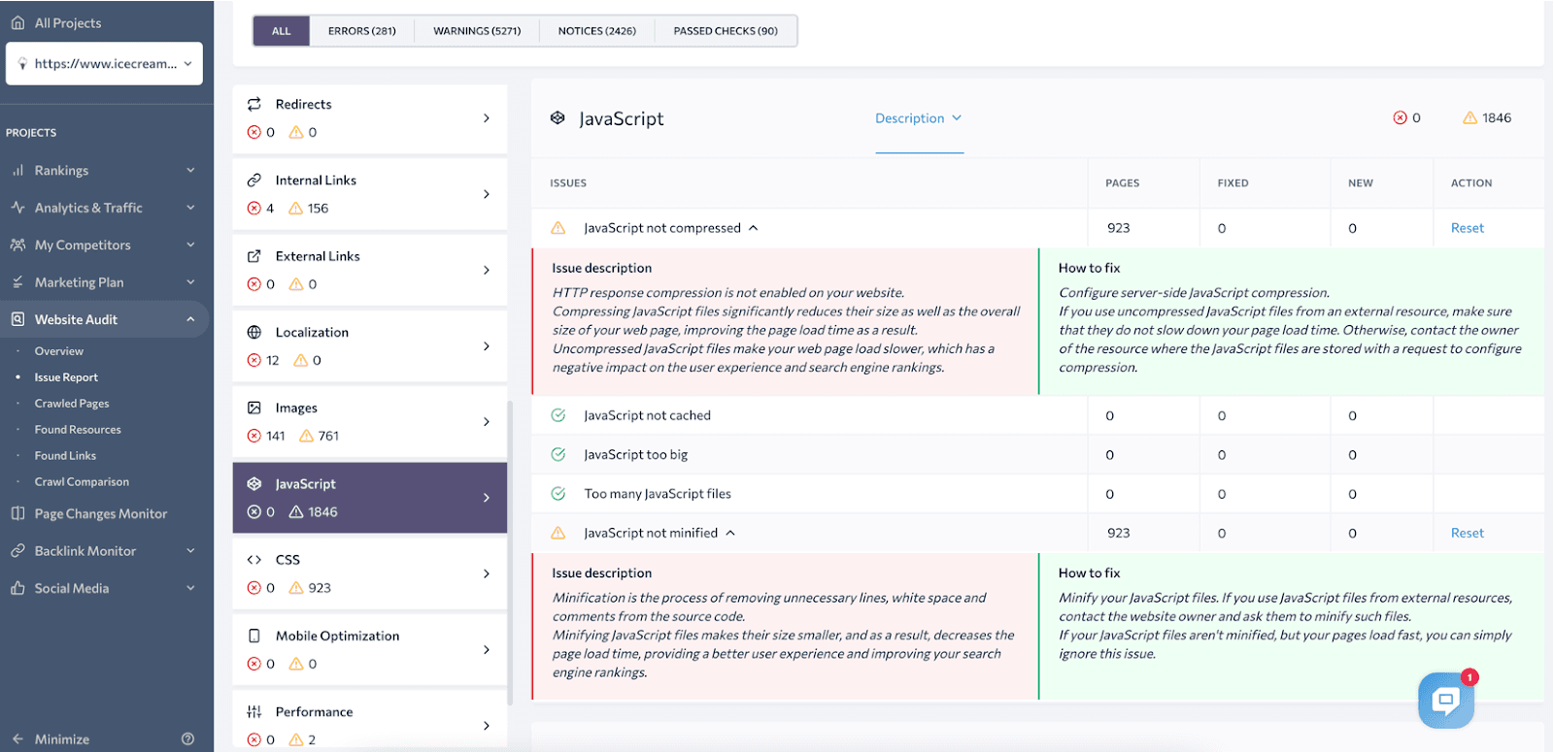
Task: Open the project URL dropdown
Action: (104, 63)
